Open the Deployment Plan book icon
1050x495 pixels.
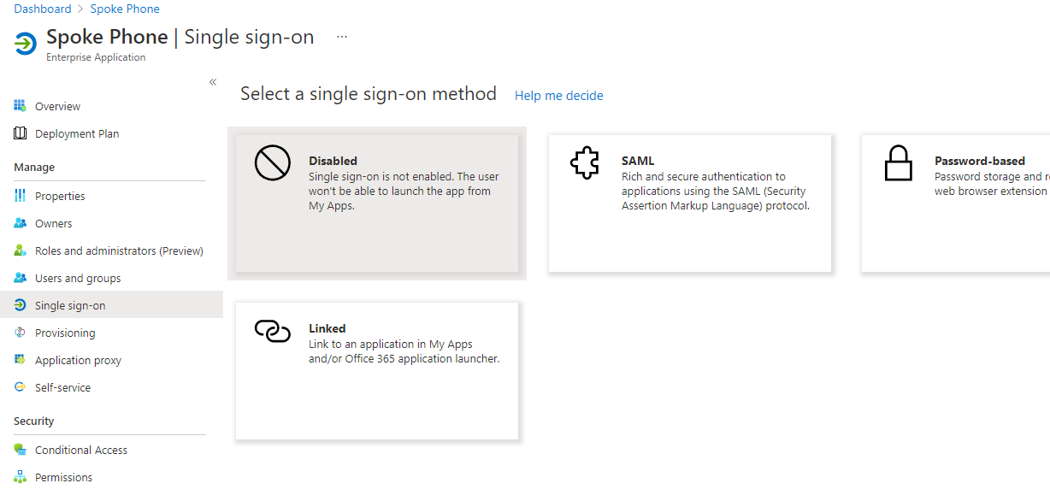(20, 133)
